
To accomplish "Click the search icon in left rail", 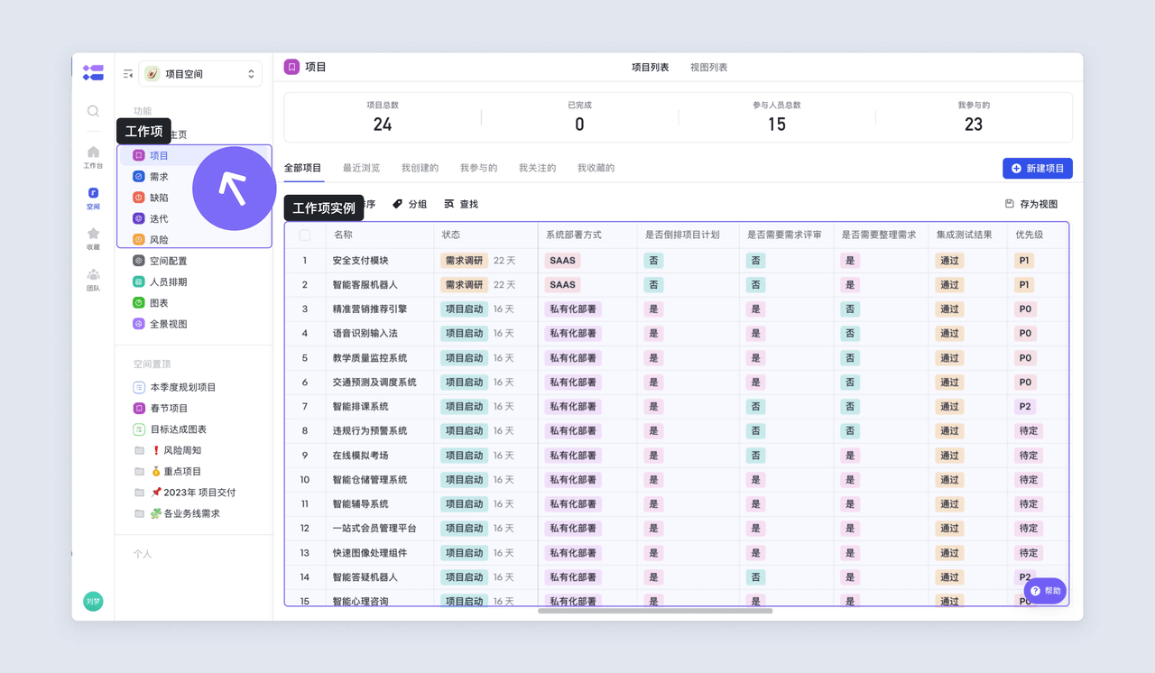I will [x=93, y=111].
